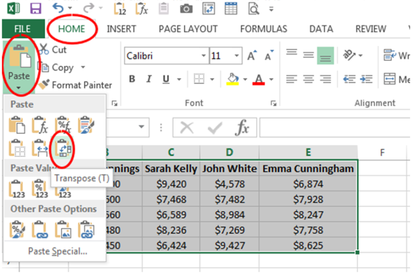Open the Calibri font name dropdown

(x=203, y=56)
